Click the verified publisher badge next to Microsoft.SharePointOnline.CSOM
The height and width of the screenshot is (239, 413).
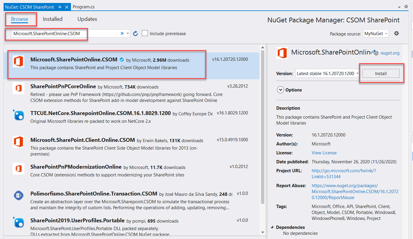[122, 60]
